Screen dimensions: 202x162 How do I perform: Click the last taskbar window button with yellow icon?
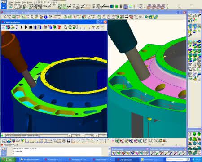pyautogui.click(x=151, y=160)
